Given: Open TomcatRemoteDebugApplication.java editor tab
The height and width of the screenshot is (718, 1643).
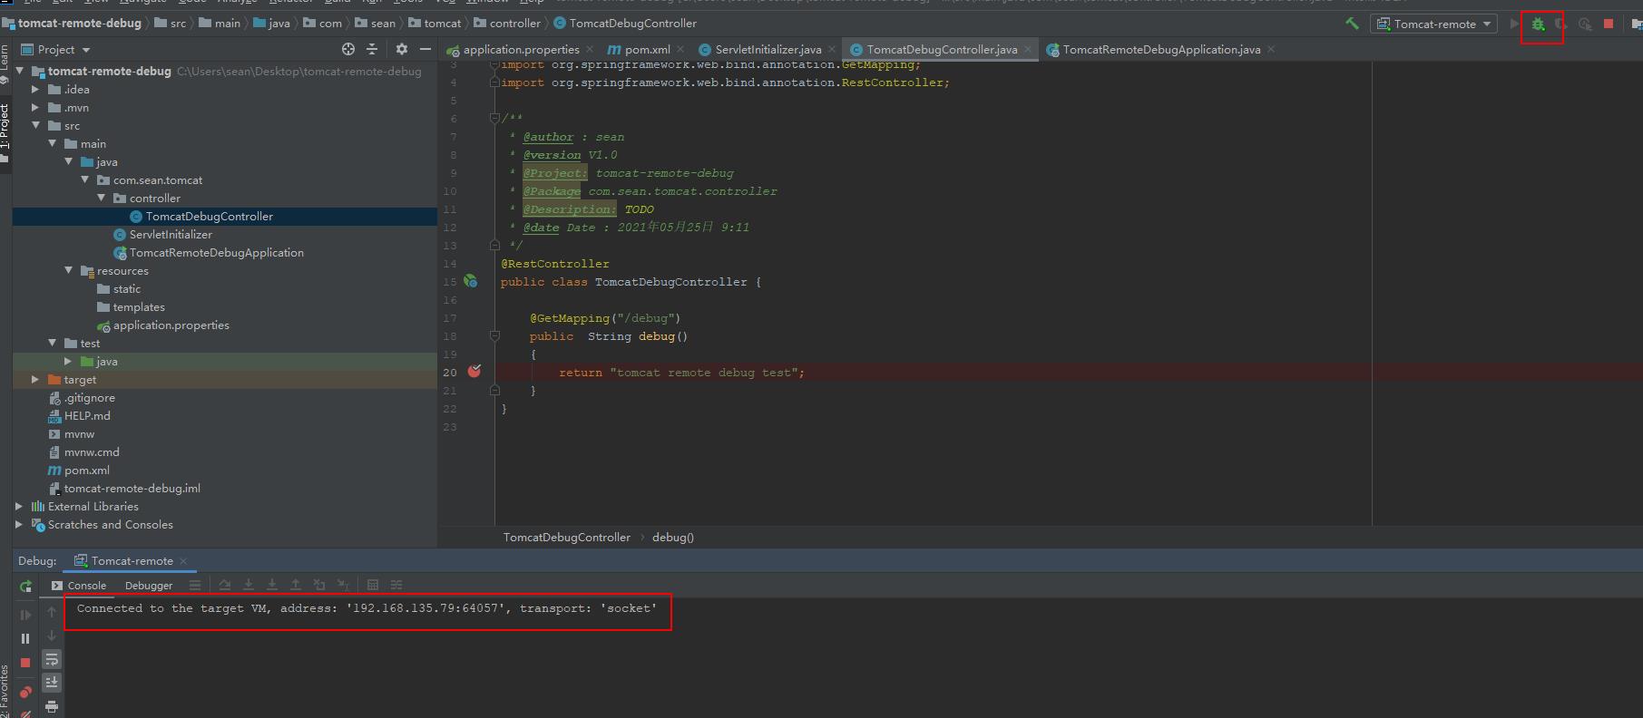Looking at the screenshot, I should click(1161, 49).
